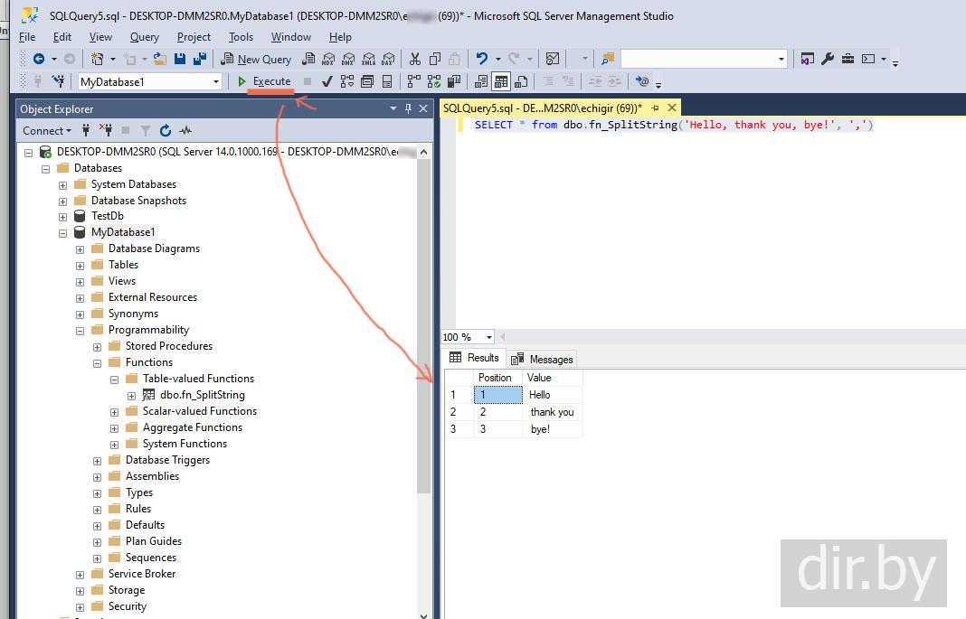Open the 100 % zoom dropdown
The width and height of the screenshot is (966, 619).
click(x=489, y=337)
